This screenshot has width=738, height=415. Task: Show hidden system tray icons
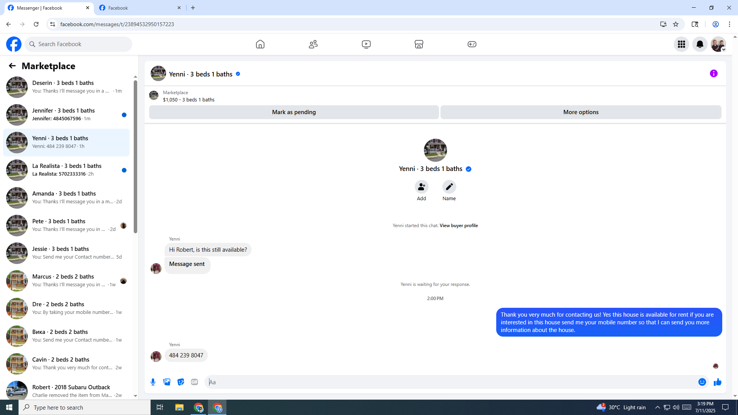pyautogui.click(x=657, y=407)
